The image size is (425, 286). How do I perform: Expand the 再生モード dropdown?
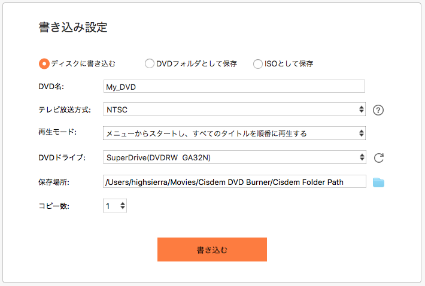click(234, 133)
